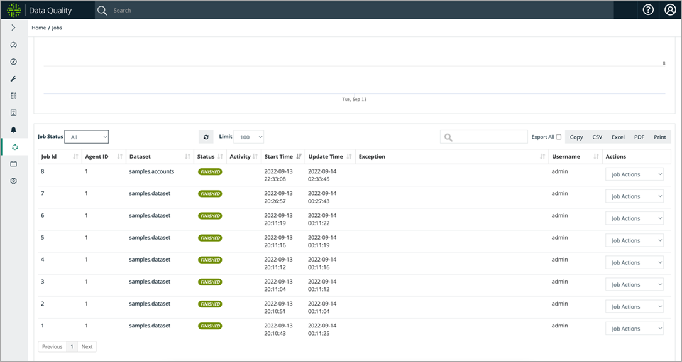Open the bell alerts icon in sidebar

click(13, 130)
